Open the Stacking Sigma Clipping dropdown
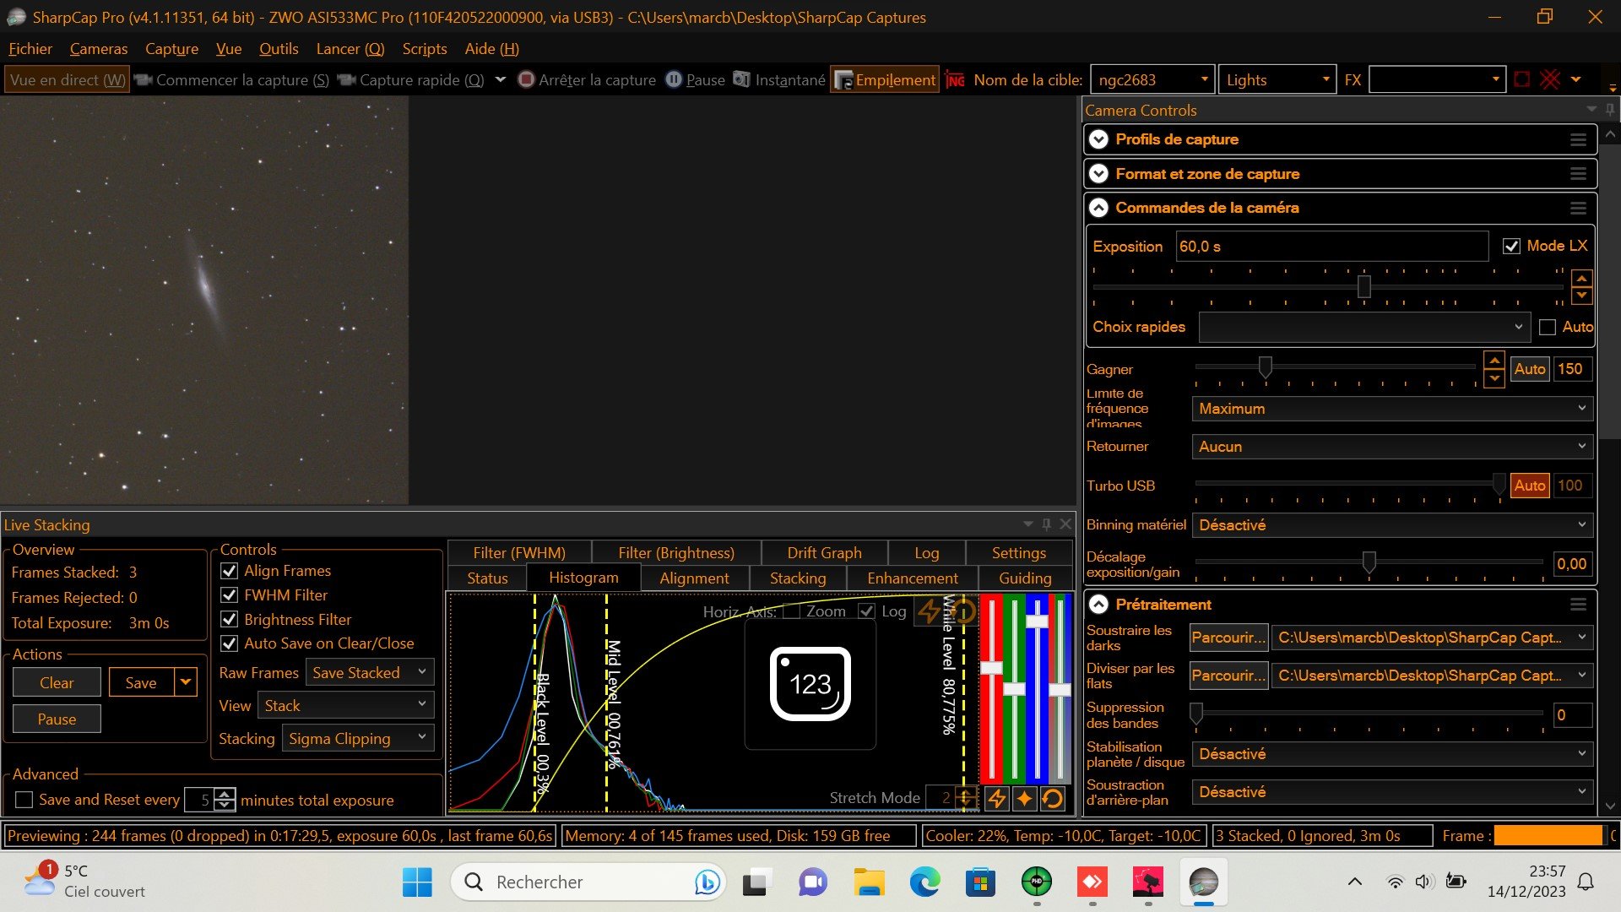Screen dimensions: 1621x912 pyautogui.click(x=357, y=739)
